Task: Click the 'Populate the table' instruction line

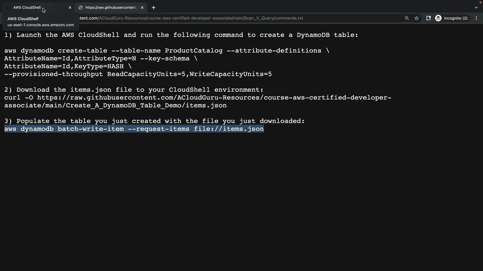Action: pos(154,121)
